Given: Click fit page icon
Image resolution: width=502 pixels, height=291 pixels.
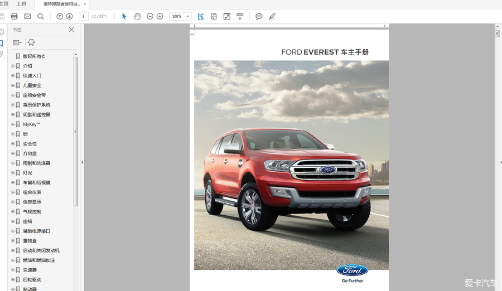Looking at the screenshot, I should pyautogui.click(x=214, y=16).
